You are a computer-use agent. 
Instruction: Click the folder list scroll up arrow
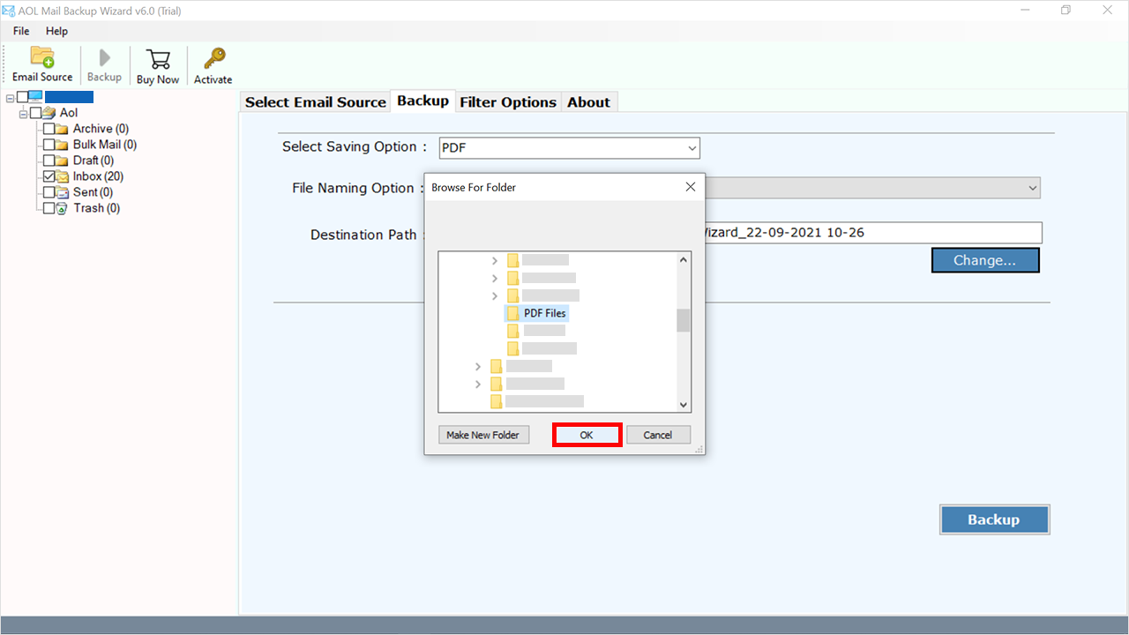684,259
